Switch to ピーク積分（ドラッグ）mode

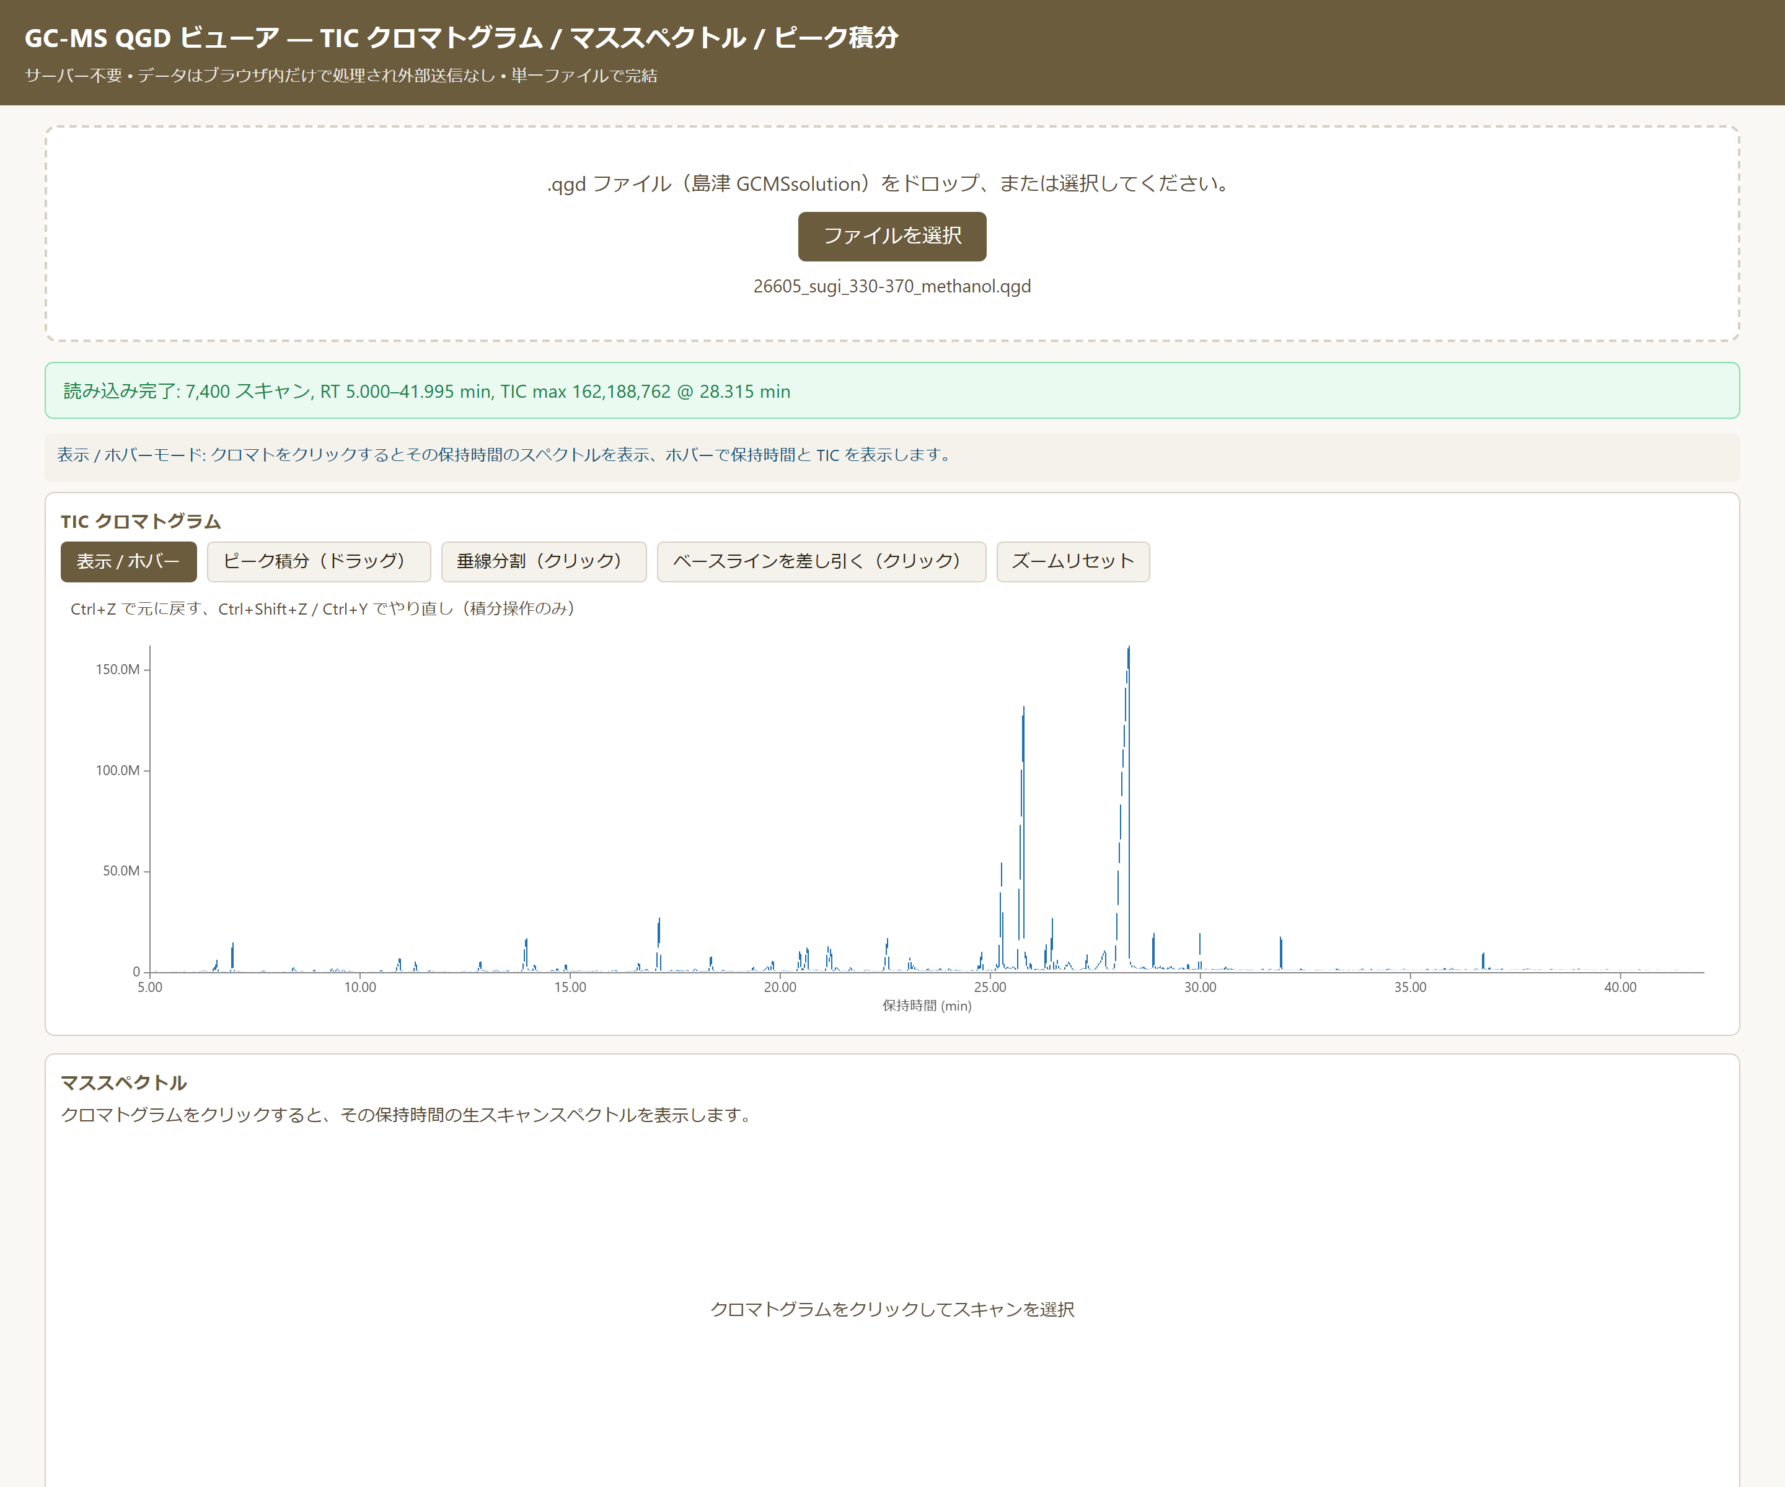point(319,562)
